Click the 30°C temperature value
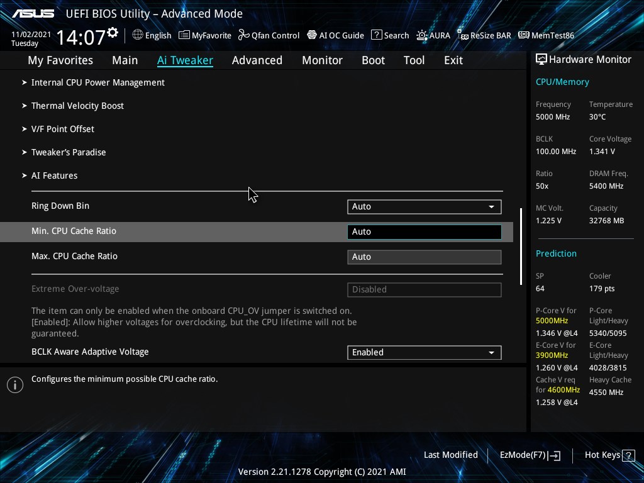The width and height of the screenshot is (644, 483). (x=597, y=117)
